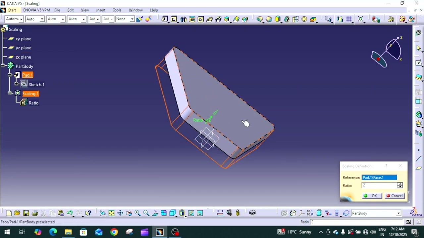424x238 pixels.
Task: Click the Reference field Pad.1\Face.1
Action: click(x=379, y=178)
